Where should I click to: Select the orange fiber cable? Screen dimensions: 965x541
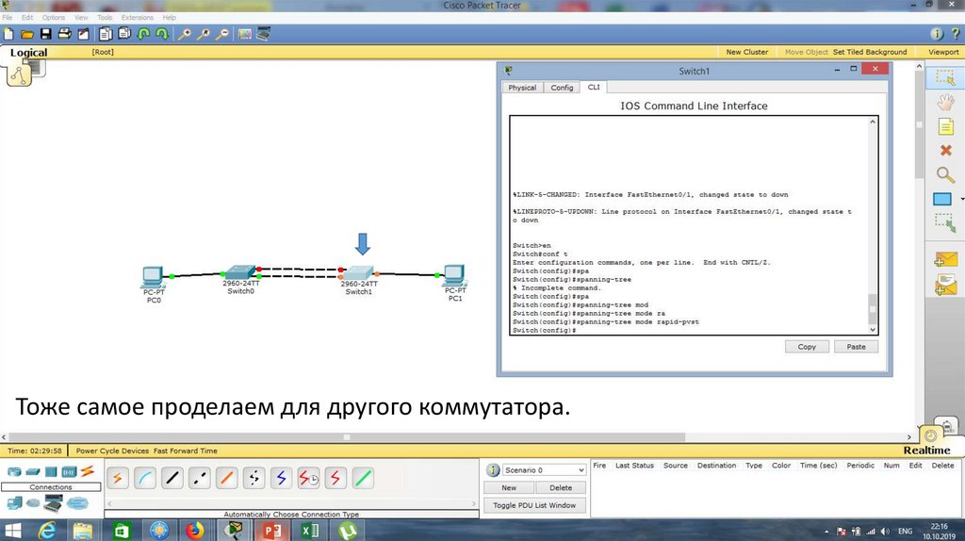[226, 478]
